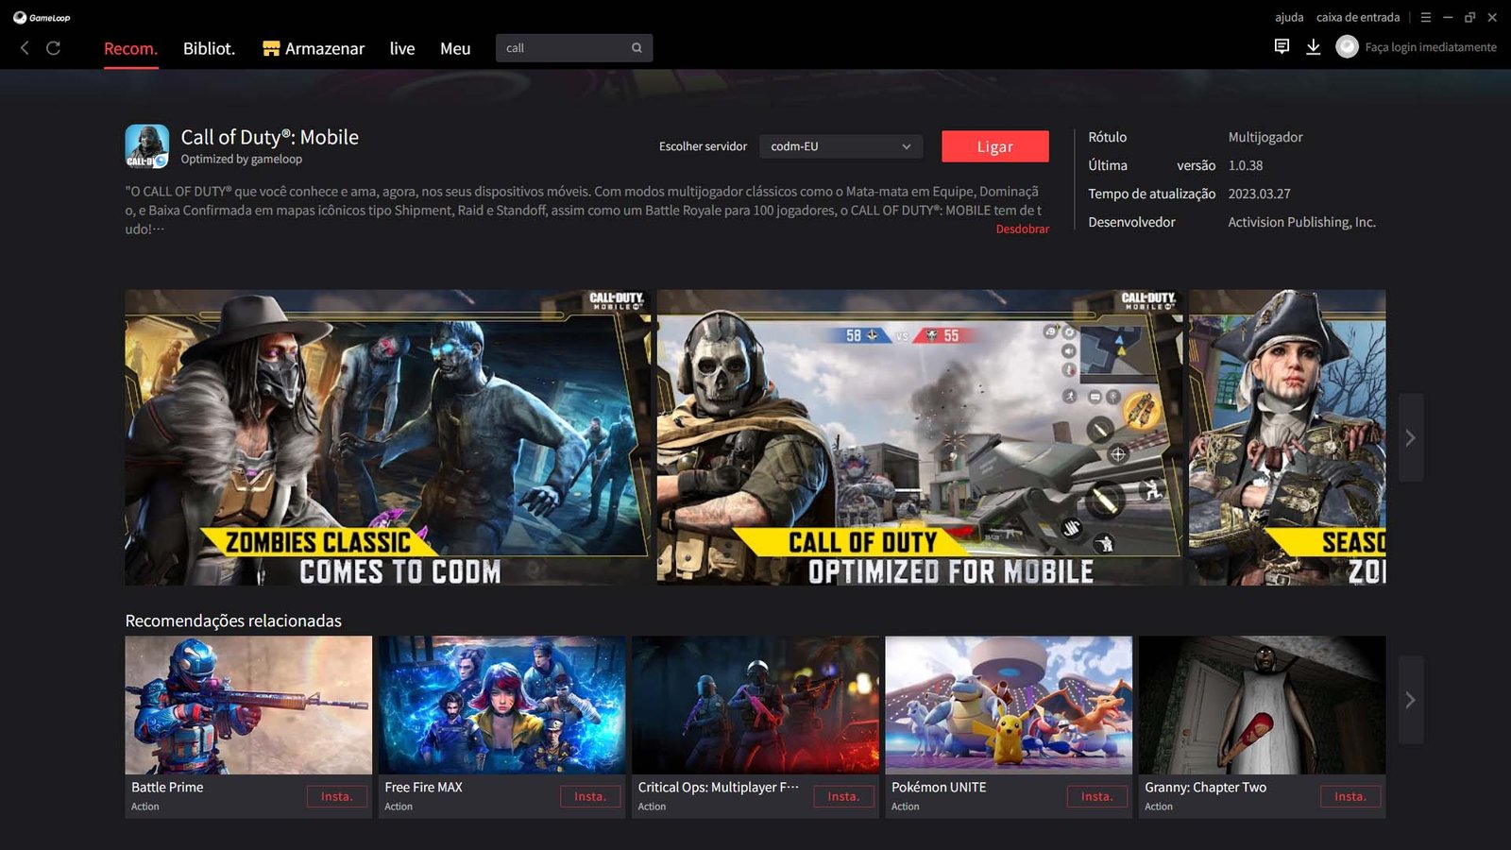Open Critical Ops game thumbnail
Screen dimensions: 1511x850
pos(755,705)
